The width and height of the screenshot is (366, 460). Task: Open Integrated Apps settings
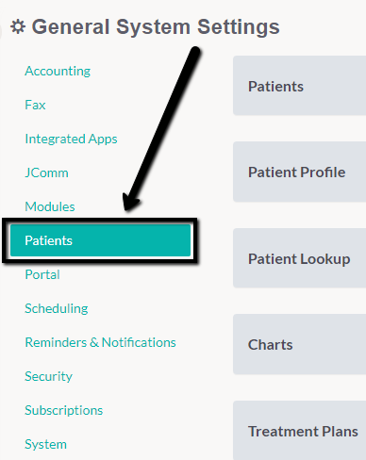point(71,139)
